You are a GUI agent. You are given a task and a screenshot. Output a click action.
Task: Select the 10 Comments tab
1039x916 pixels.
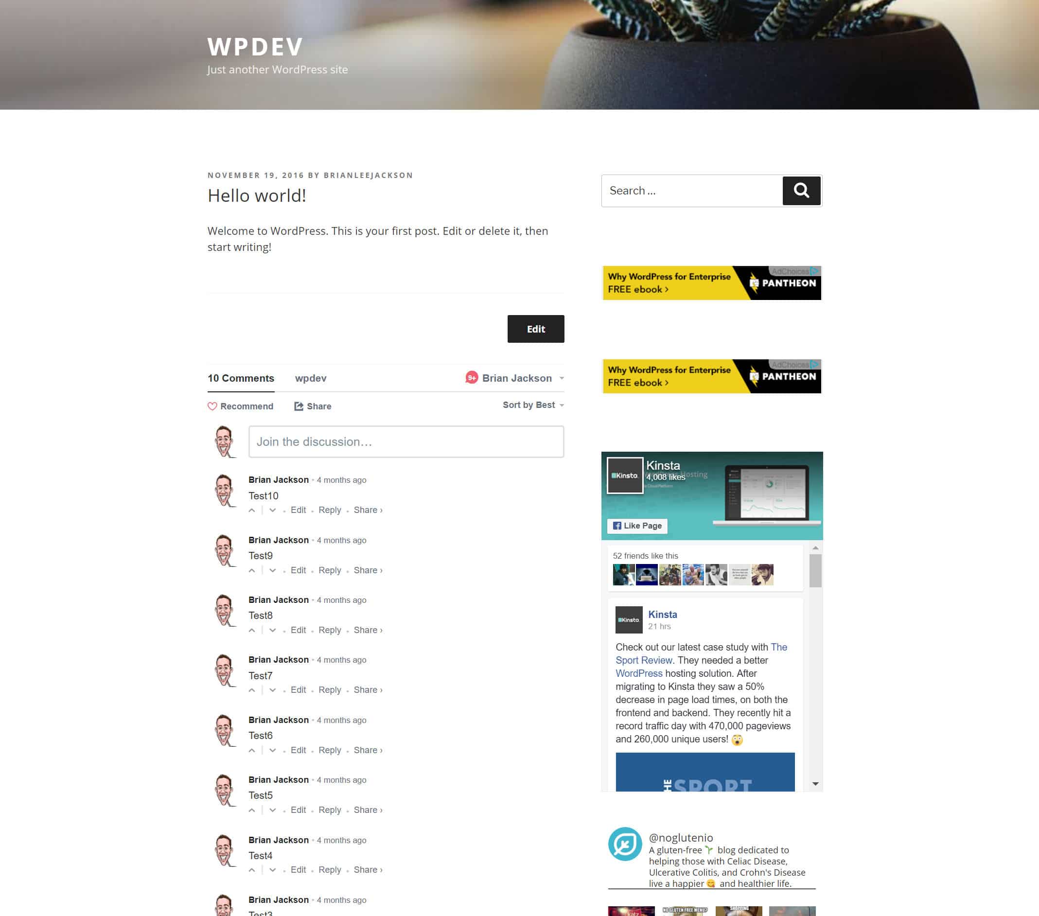[241, 378]
